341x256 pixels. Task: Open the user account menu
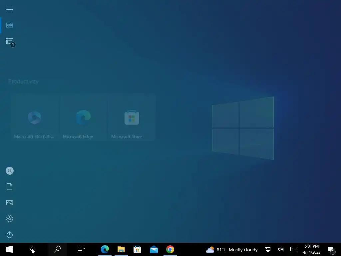point(10,171)
